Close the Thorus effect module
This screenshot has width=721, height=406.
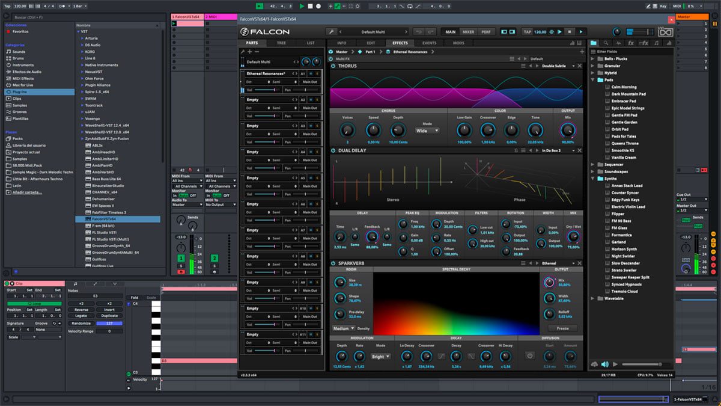click(580, 66)
